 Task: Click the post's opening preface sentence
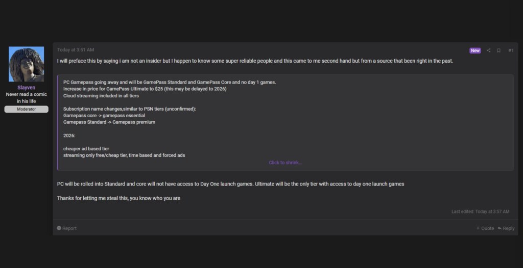[x=255, y=61]
